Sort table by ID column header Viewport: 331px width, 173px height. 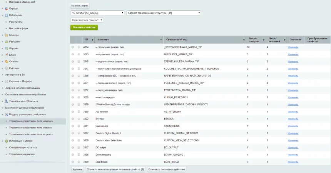click(87, 40)
